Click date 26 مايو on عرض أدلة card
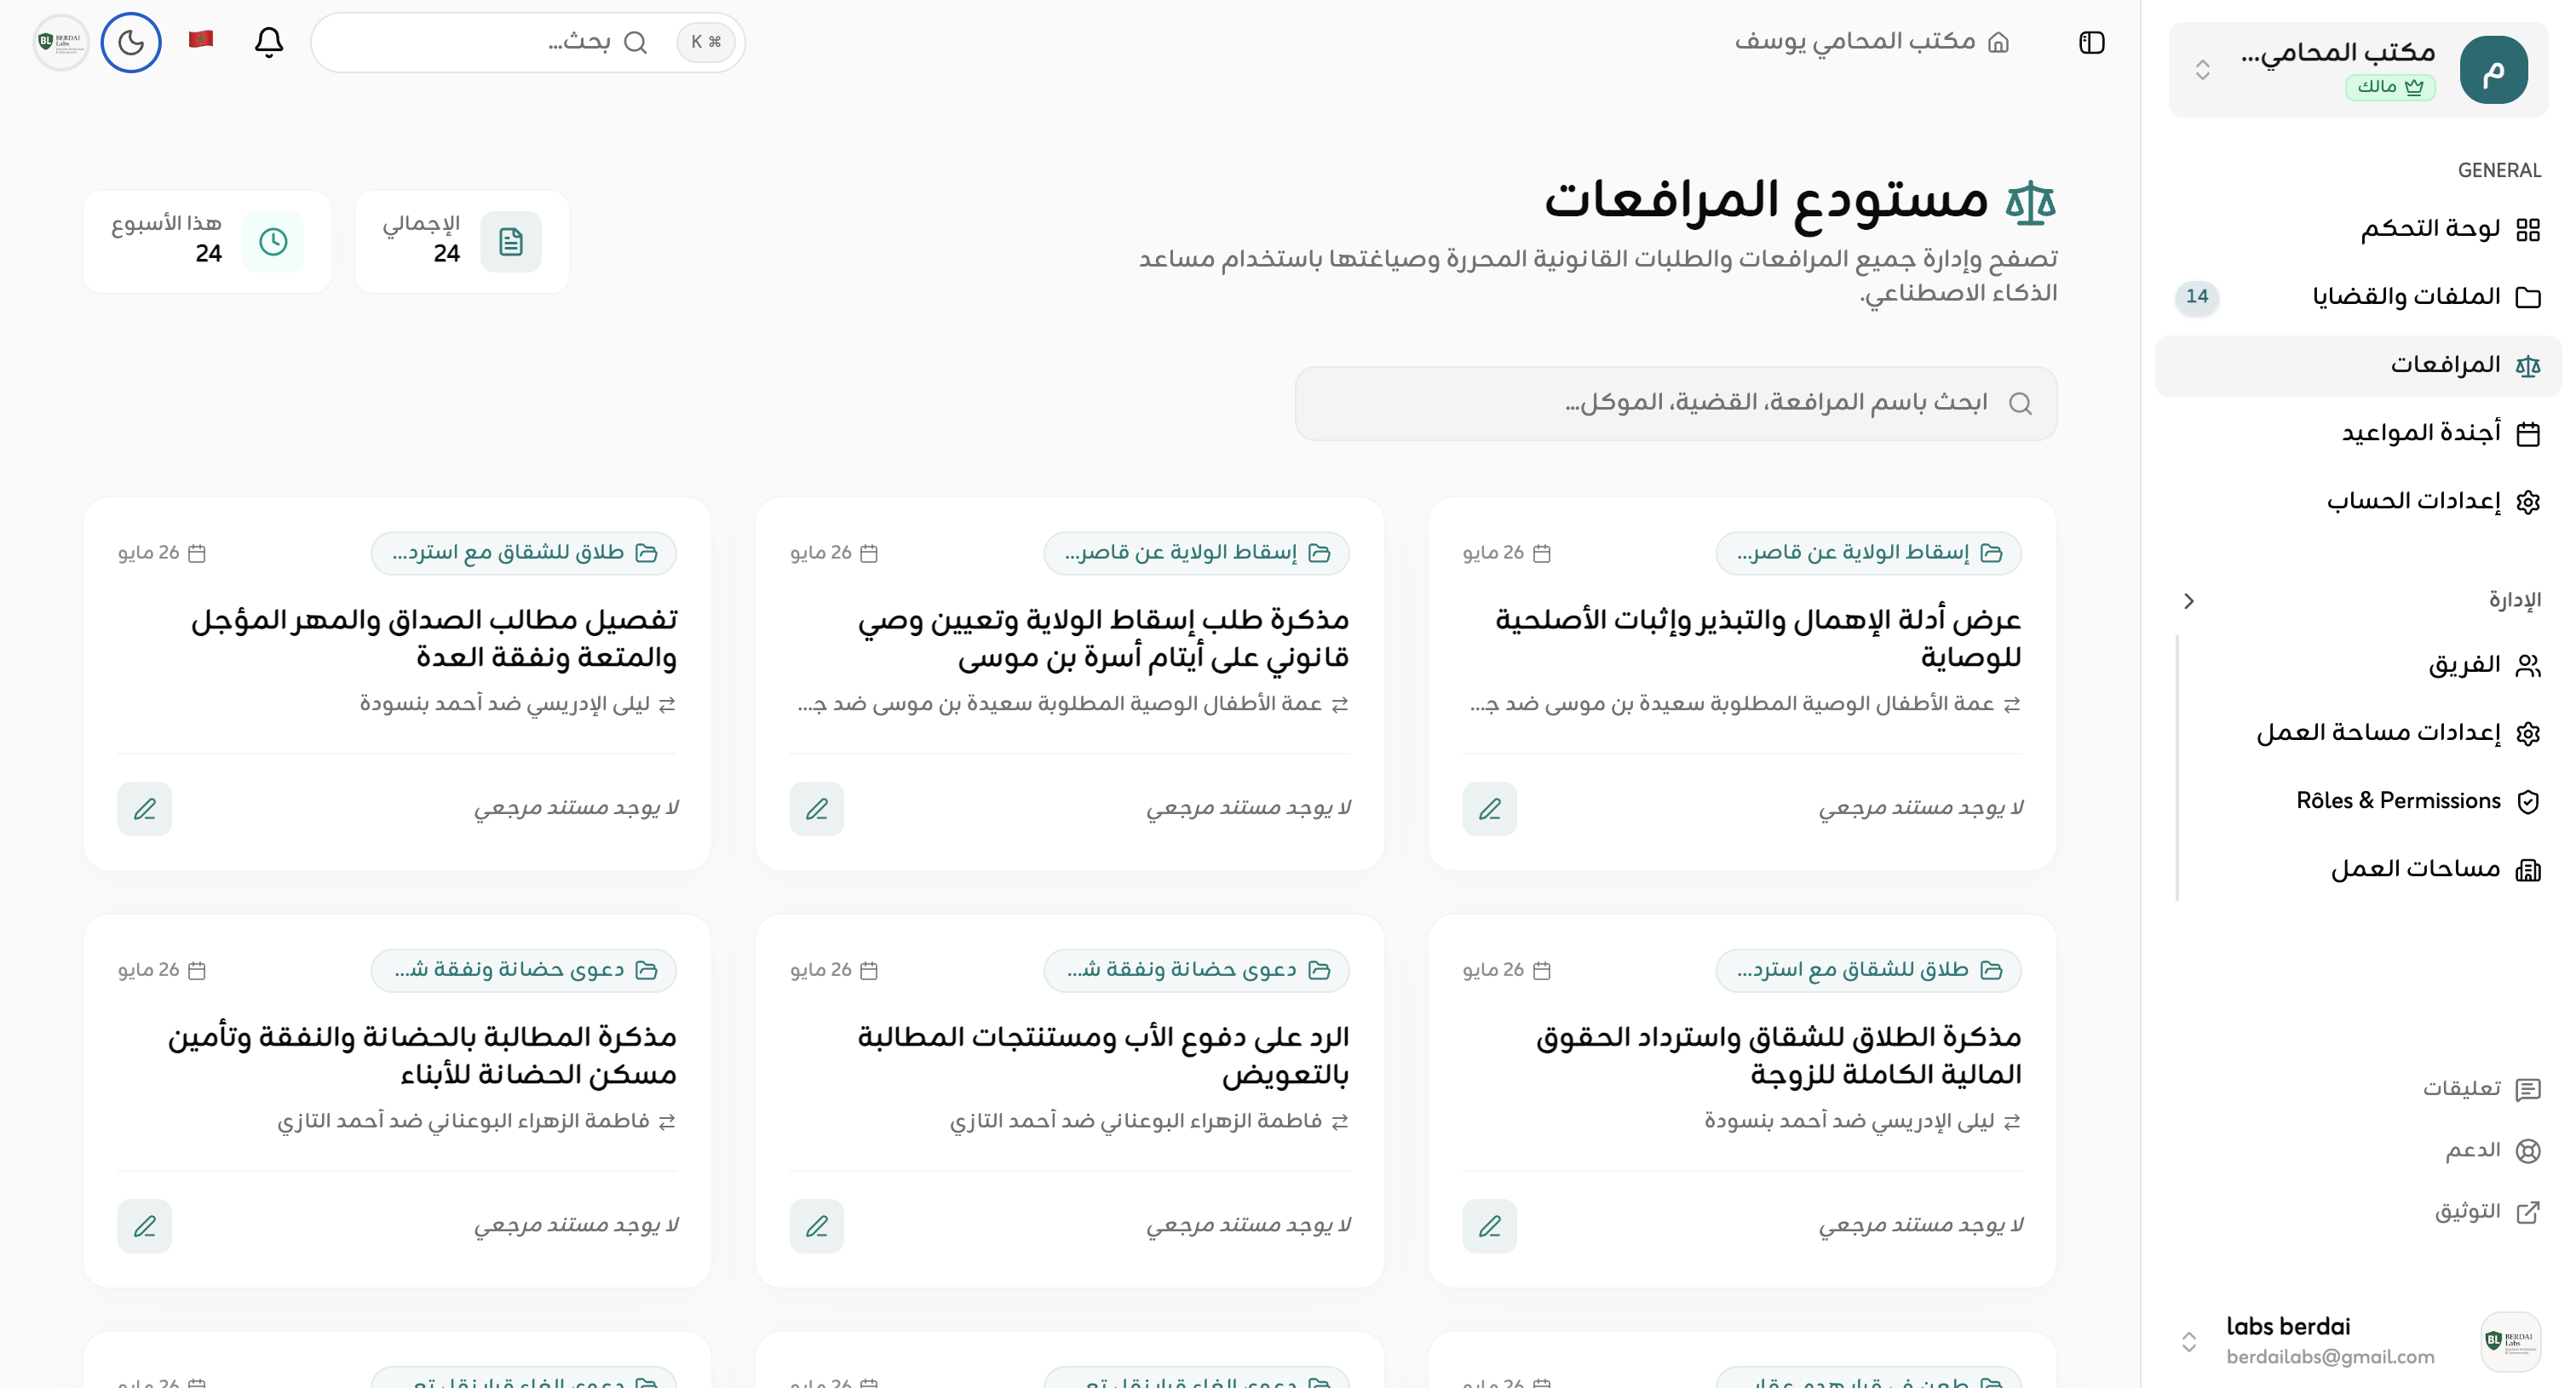Image resolution: width=2576 pixels, height=1388 pixels. pyautogui.click(x=1506, y=553)
